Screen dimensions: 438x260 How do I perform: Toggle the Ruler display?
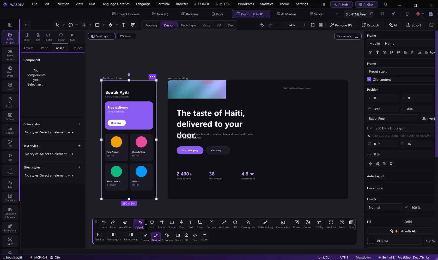[x=126, y=36]
